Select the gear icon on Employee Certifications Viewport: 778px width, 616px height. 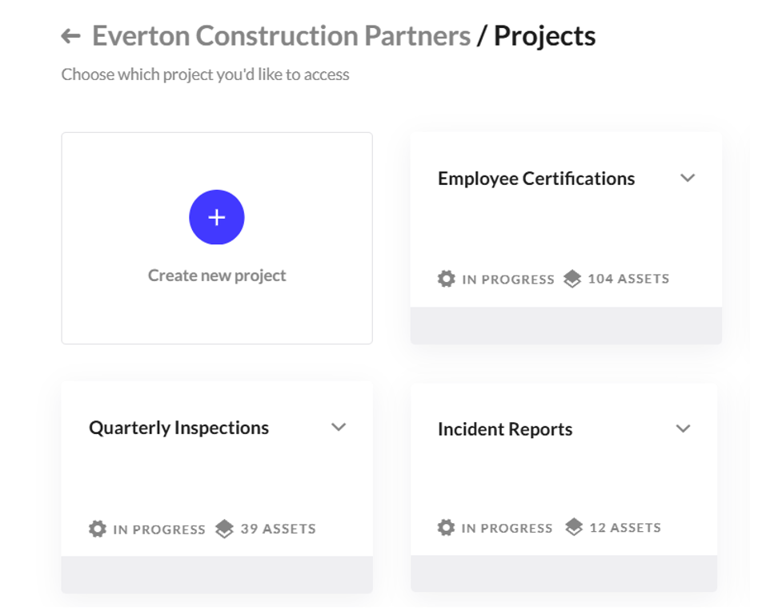tap(446, 279)
